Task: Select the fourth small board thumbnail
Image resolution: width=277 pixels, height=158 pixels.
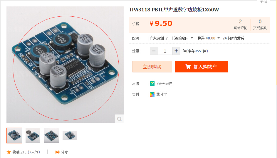Action: 70,136
